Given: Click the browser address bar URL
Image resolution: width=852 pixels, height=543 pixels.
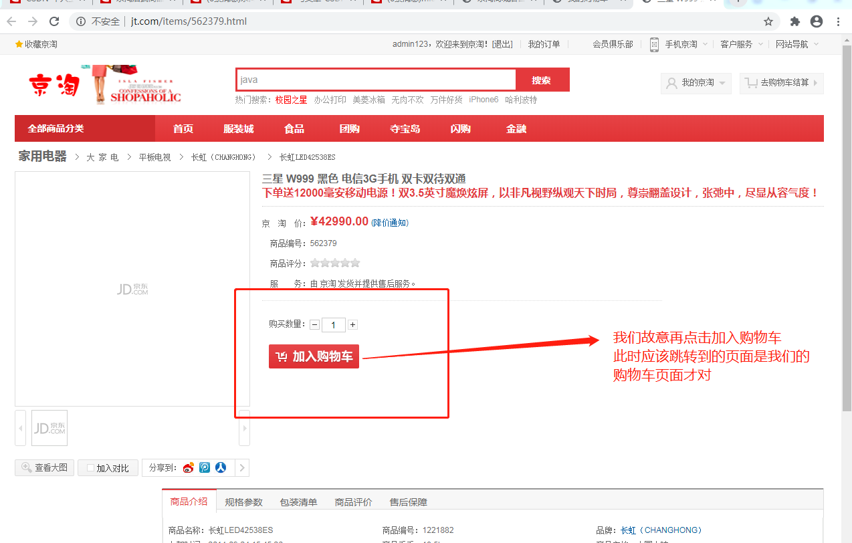Looking at the screenshot, I should pyautogui.click(x=189, y=21).
